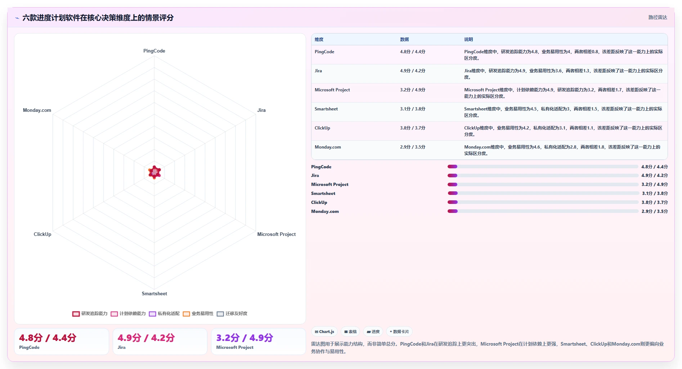The image size is (682, 369).
Task: Click the footer note starting 雷达图用于展示能力结构
Action: 488,348
